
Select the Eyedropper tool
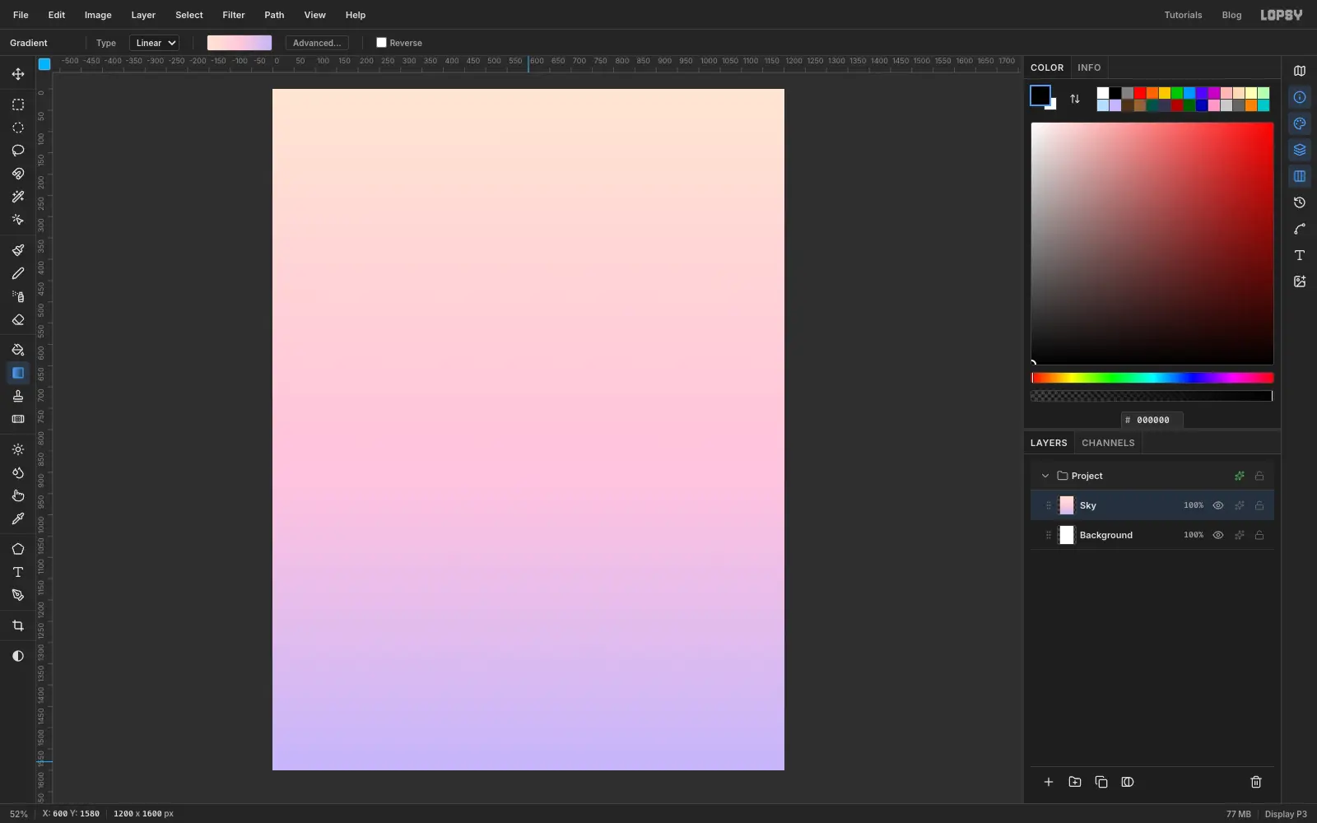coord(17,518)
